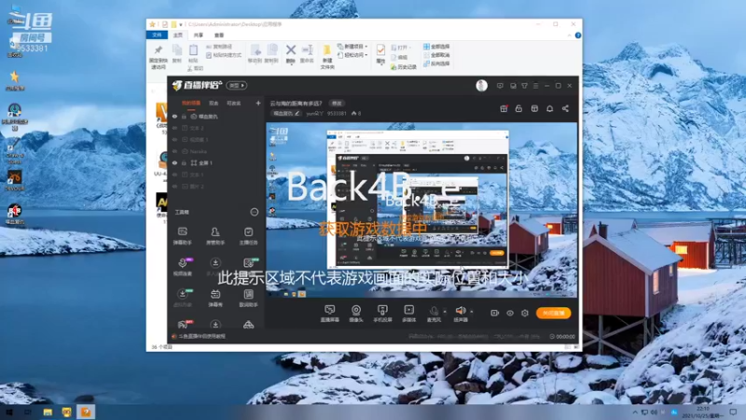Click the mode switch pill beside logo
This screenshot has width=746, height=420.
237,85
